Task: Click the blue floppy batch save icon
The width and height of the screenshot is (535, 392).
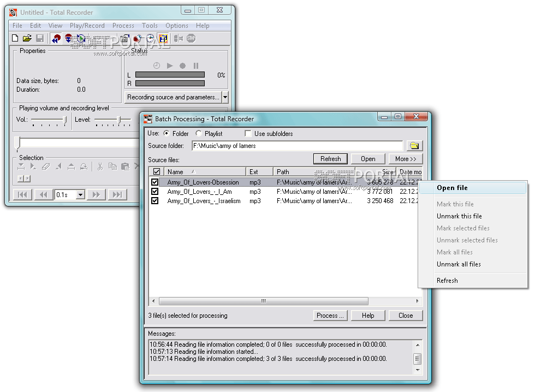Action: [163, 39]
